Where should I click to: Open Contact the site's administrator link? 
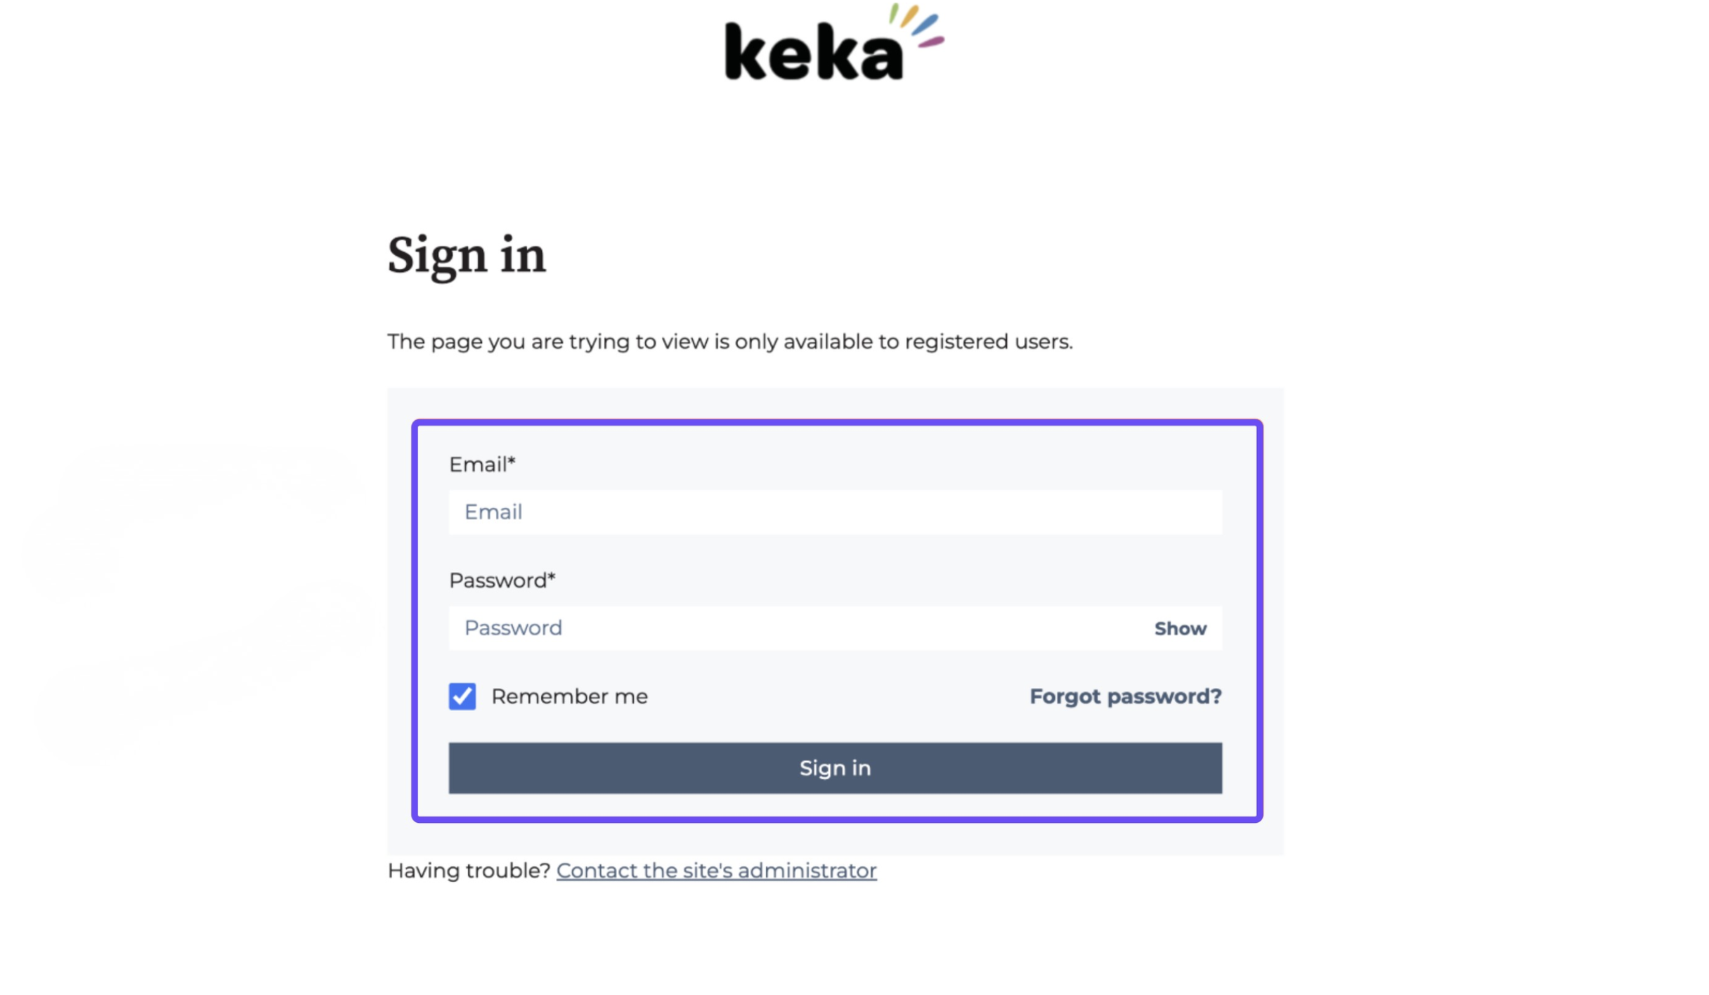click(715, 871)
